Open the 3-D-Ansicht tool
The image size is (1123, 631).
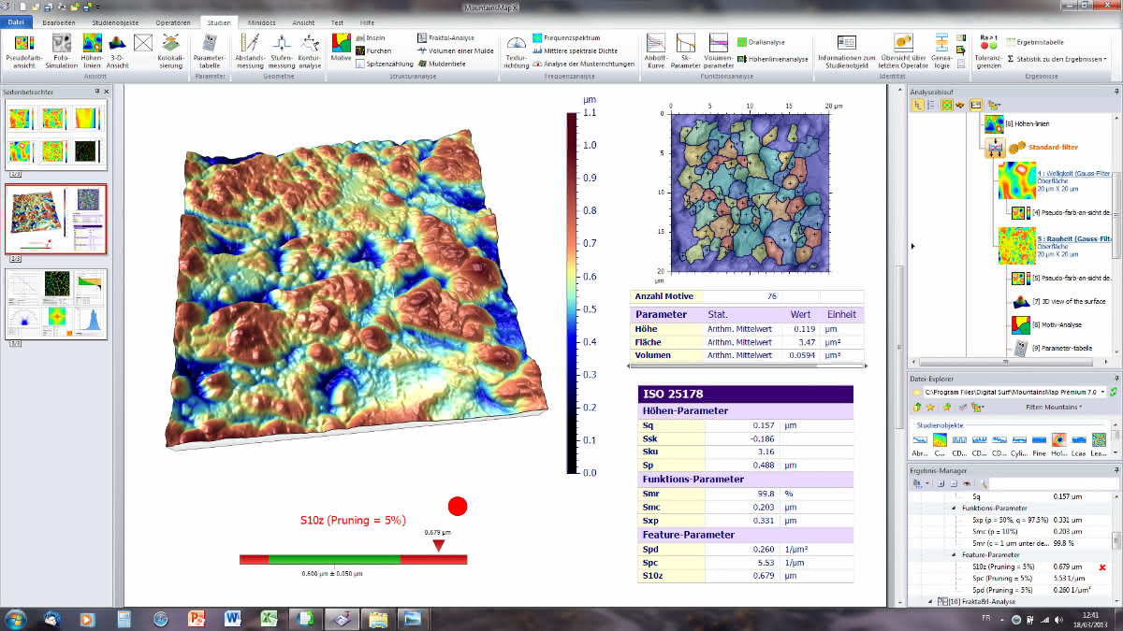(x=118, y=51)
